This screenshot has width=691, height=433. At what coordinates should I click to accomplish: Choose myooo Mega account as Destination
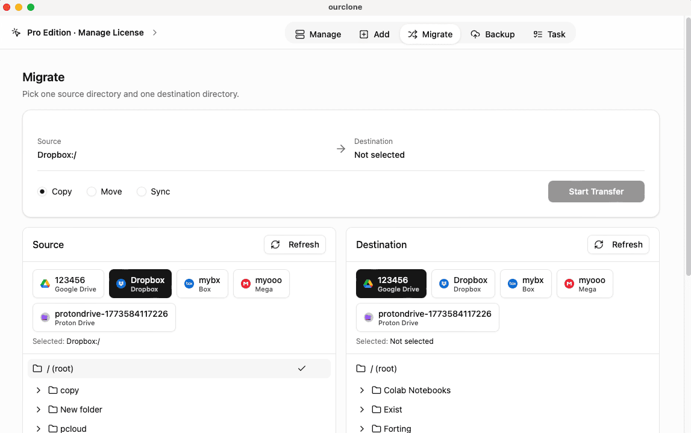tap(584, 283)
